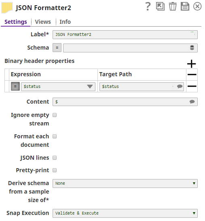Close the JSON Formatter2 dialog
This screenshot has width=205, height=221.
(x=197, y=6)
